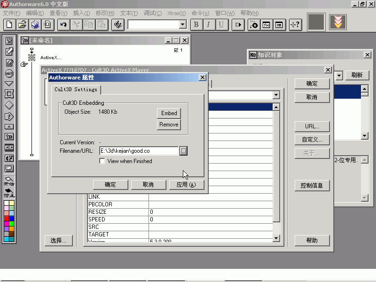The width and height of the screenshot is (376, 282).
Task: Click the 自定义... button
Action: [312, 140]
